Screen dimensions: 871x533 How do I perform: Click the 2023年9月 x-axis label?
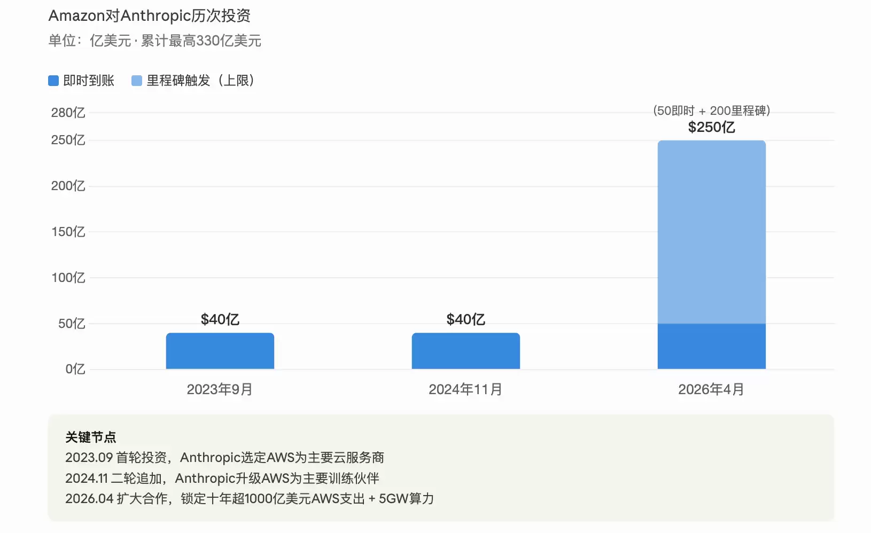pyautogui.click(x=220, y=389)
